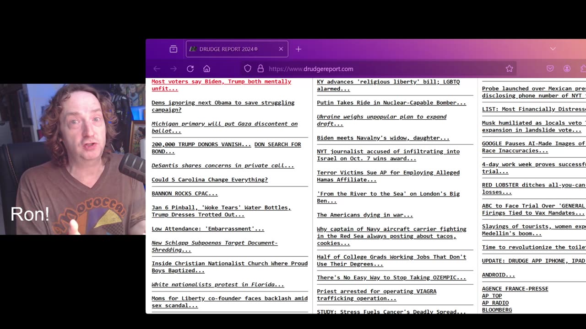
Task: Open 'Michigan primary will put Gaza discontent' link
Action: click(x=224, y=127)
